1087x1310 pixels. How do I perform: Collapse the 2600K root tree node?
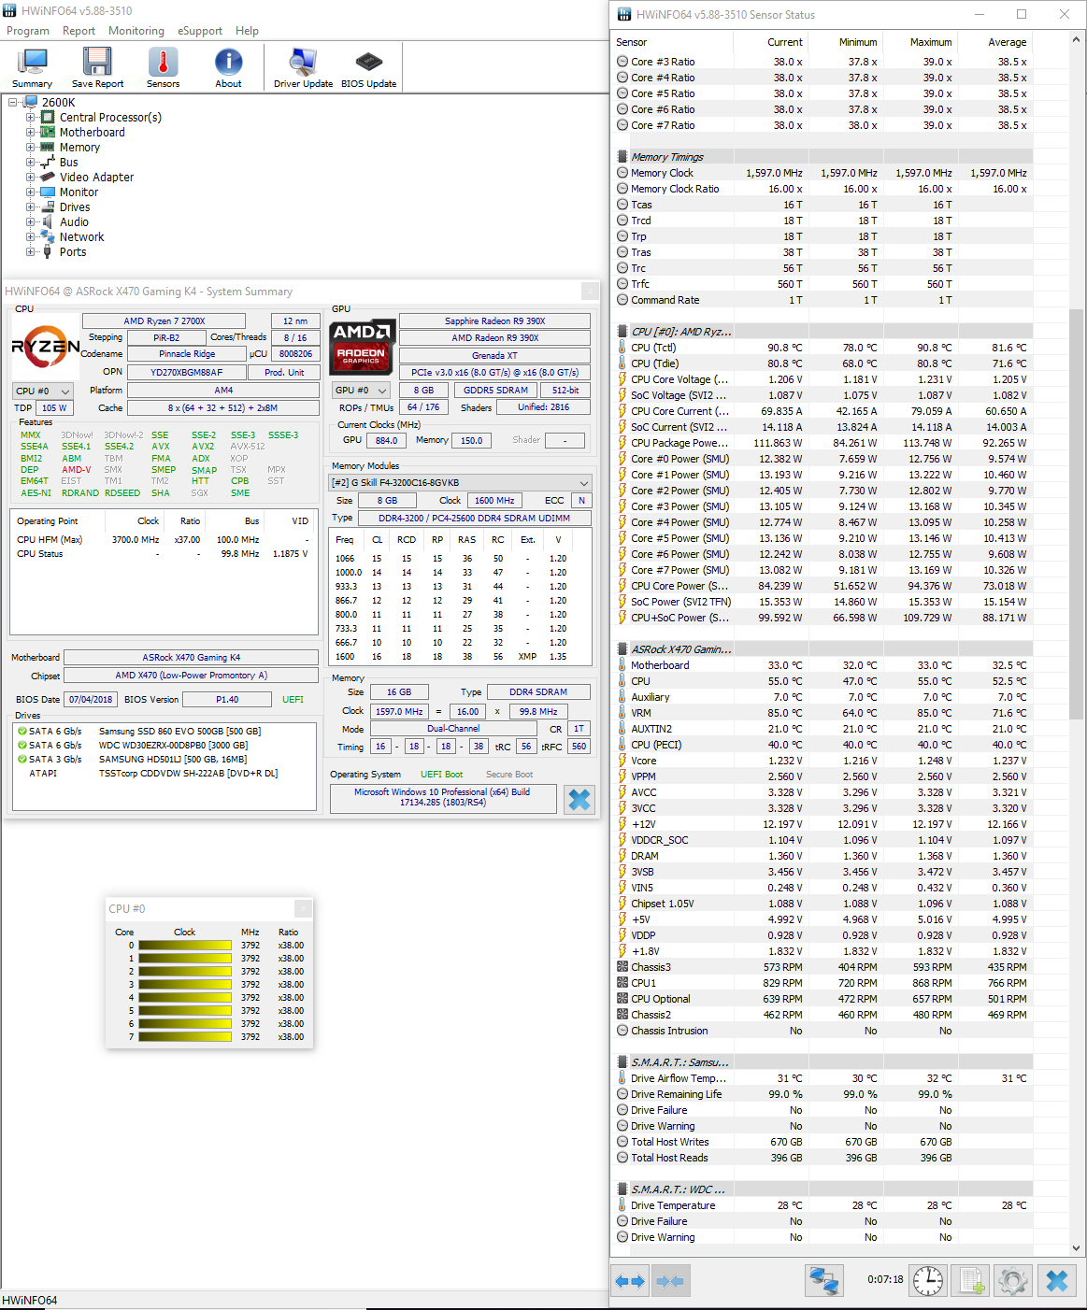click(x=13, y=103)
